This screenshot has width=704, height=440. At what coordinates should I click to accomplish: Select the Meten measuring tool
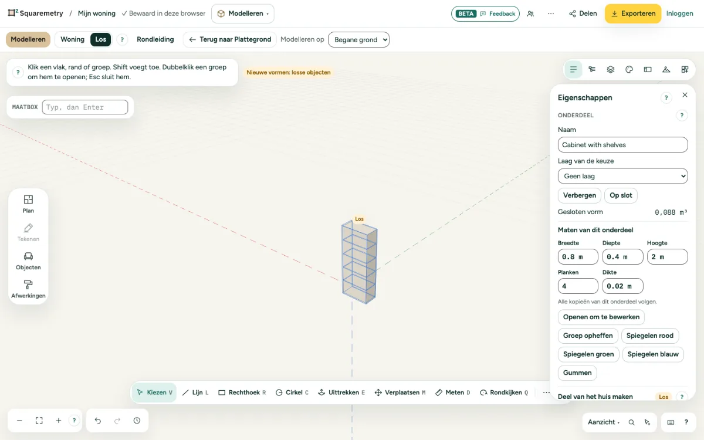coord(452,392)
